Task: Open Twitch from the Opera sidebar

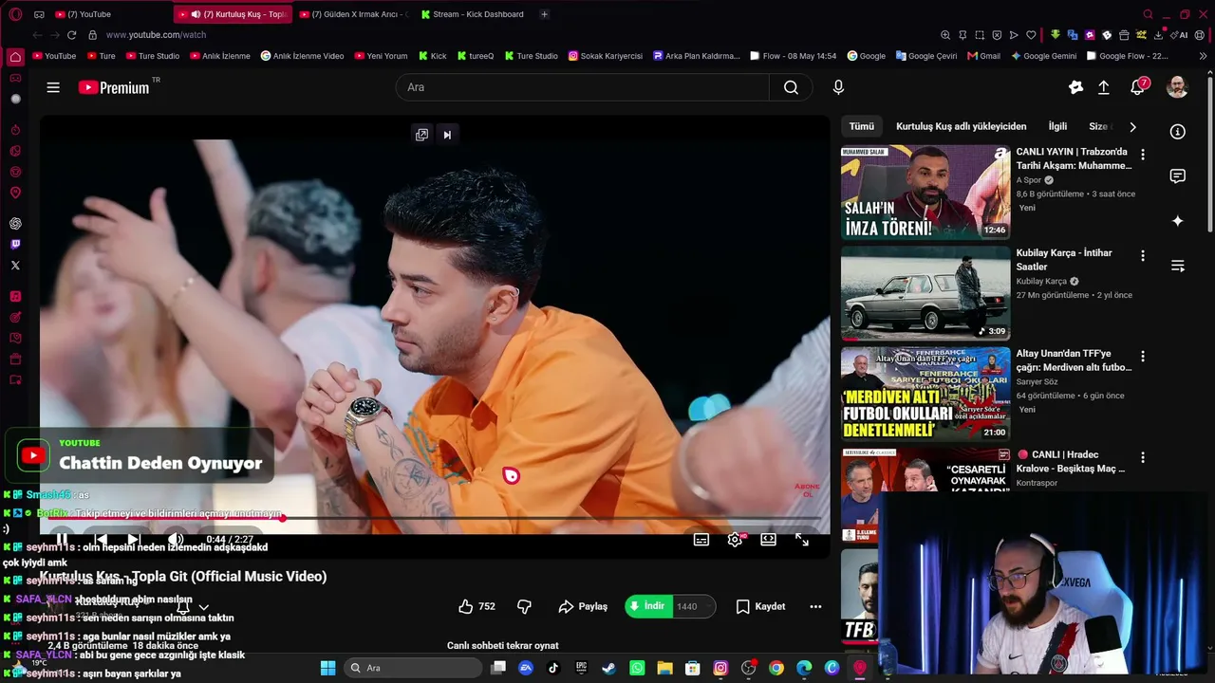Action: coord(15,245)
